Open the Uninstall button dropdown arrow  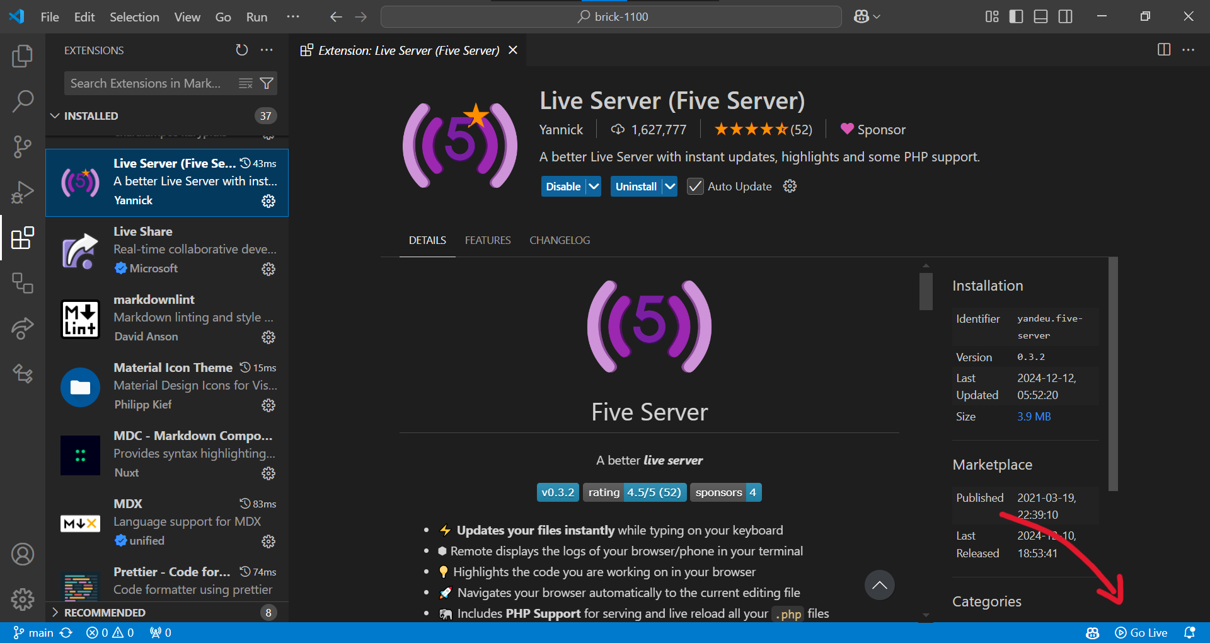coord(670,187)
